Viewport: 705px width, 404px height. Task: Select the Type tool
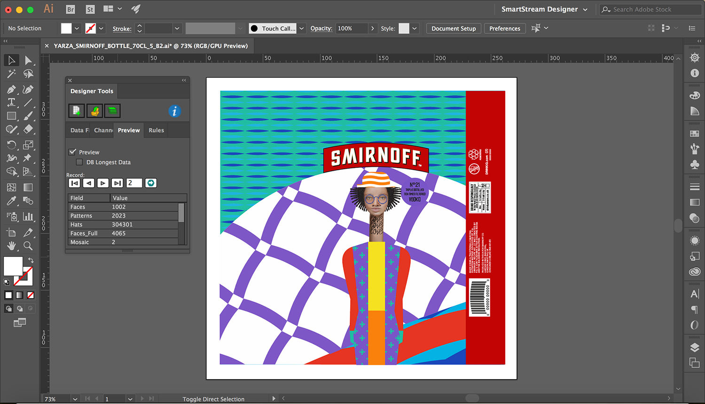tap(12, 103)
